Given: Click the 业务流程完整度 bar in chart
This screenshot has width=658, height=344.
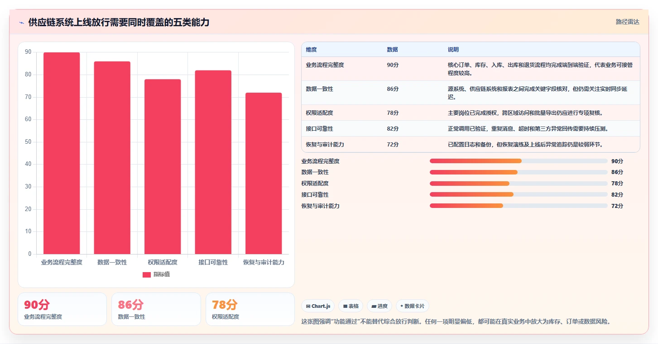Looking at the screenshot, I should pos(62,153).
